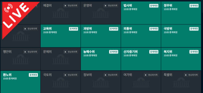Click the 10:00 schedule text under 정무위
The width and height of the screenshot is (203, 93).
tap(170, 9)
